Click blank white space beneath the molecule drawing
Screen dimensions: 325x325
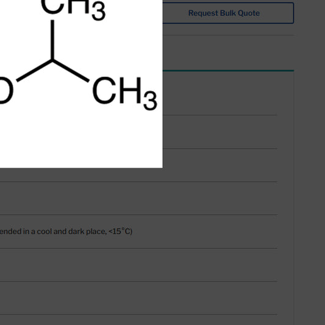click(x=81, y=141)
